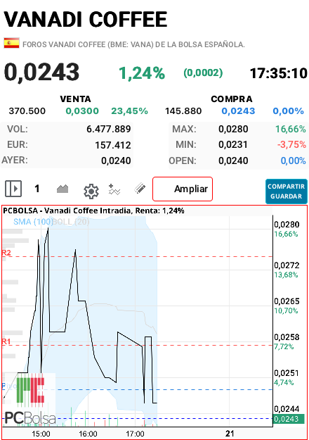Change the chart interval number 1
This screenshot has width=309, height=440.
pos(37,189)
